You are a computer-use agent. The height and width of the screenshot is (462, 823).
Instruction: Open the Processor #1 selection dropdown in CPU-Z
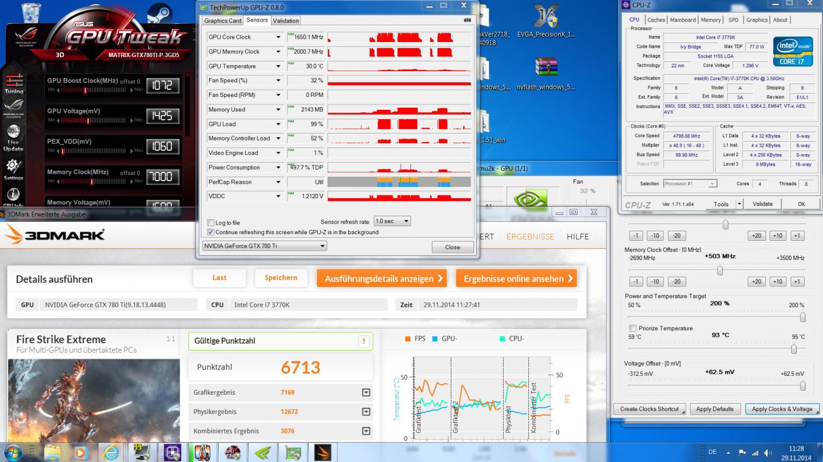[690, 184]
